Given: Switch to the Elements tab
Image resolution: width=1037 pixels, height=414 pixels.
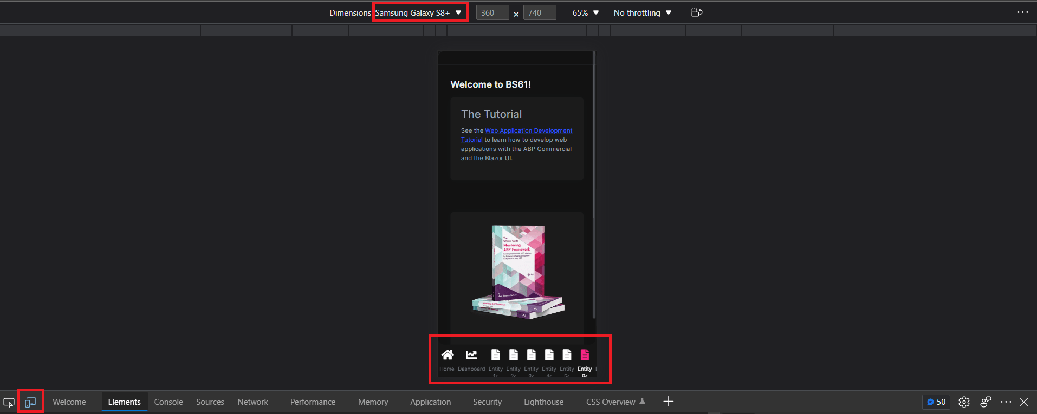Looking at the screenshot, I should [125, 402].
